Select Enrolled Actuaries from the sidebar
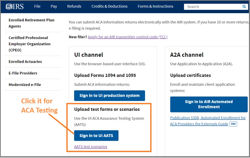The image size is (250, 158). pos(25,62)
